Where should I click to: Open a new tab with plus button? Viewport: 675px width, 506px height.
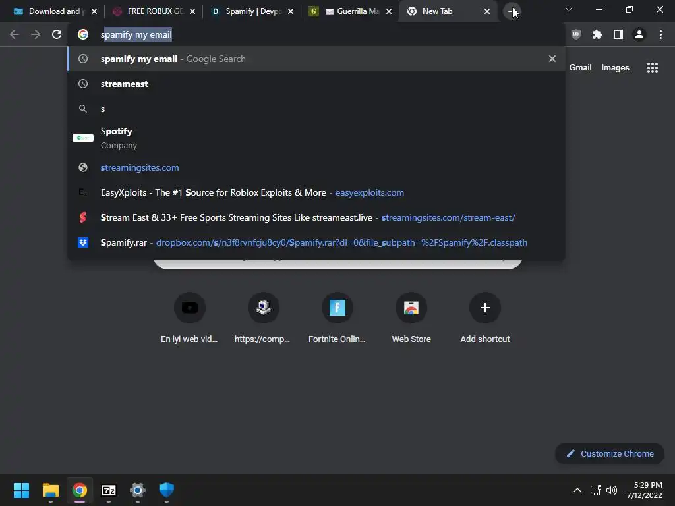(x=512, y=11)
